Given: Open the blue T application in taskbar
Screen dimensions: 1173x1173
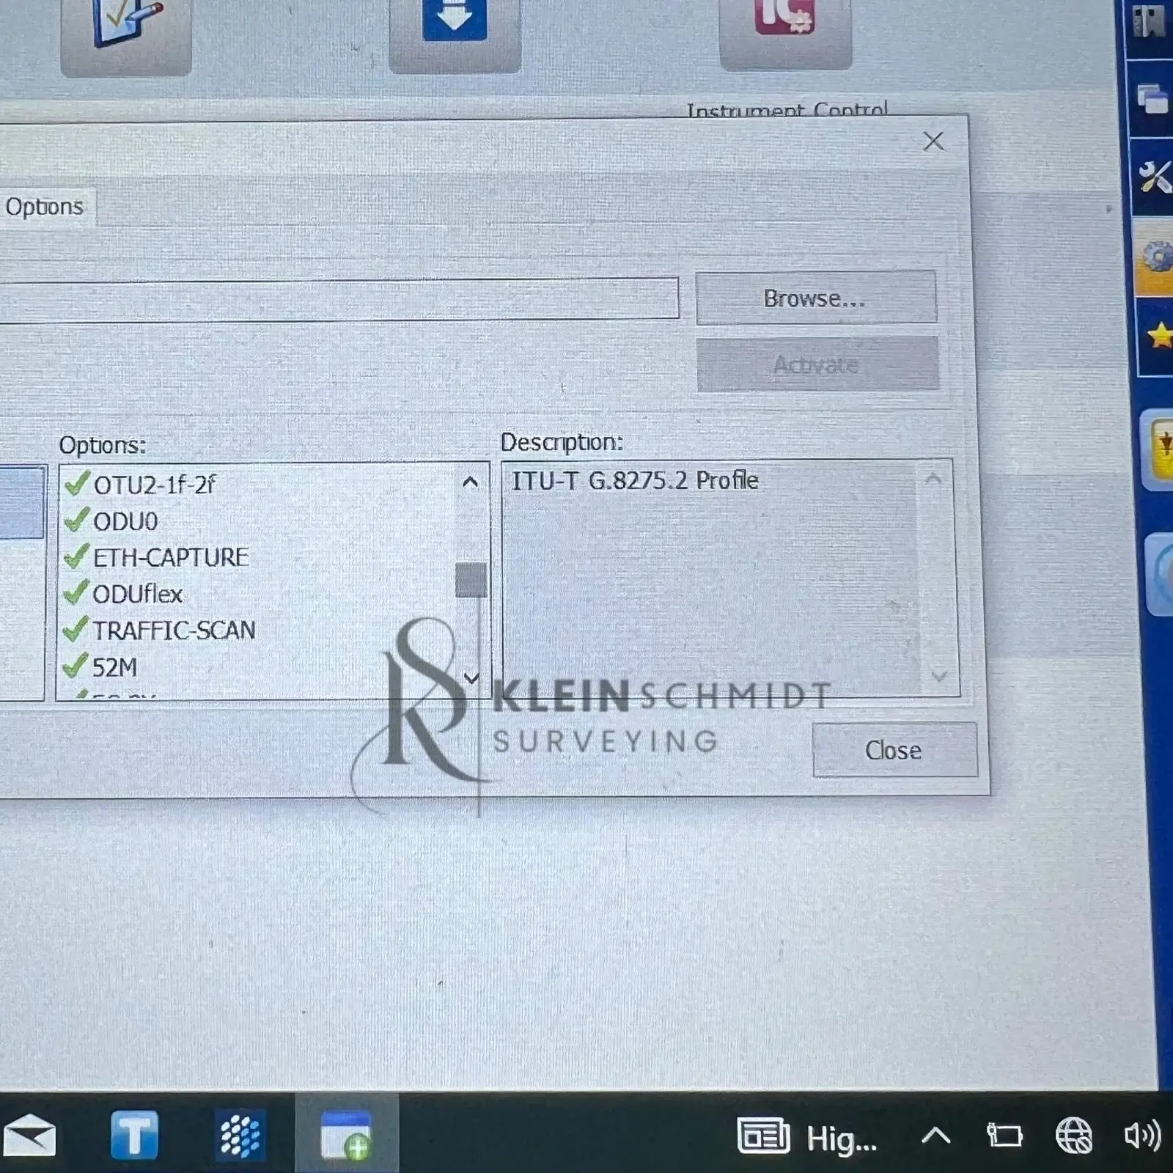Looking at the screenshot, I should pos(134,1135).
